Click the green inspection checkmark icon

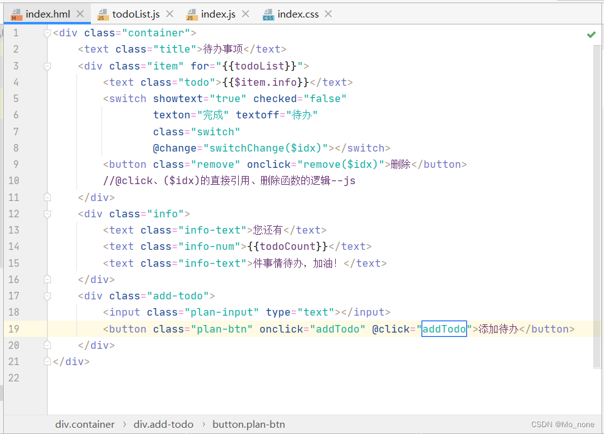[x=591, y=34]
